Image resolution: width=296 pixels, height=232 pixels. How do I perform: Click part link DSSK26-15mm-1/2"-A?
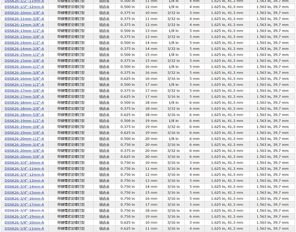click(x=24, y=55)
